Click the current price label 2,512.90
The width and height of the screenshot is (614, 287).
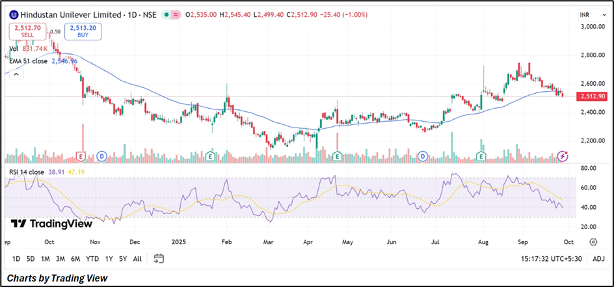[x=591, y=96]
